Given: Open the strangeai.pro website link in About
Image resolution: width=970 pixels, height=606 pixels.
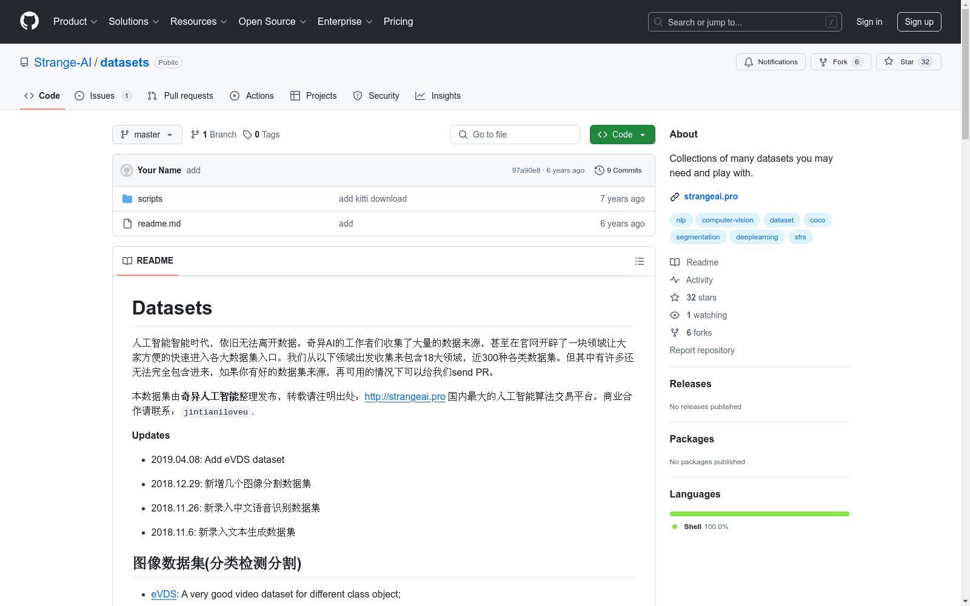Looking at the screenshot, I should 711,196.
